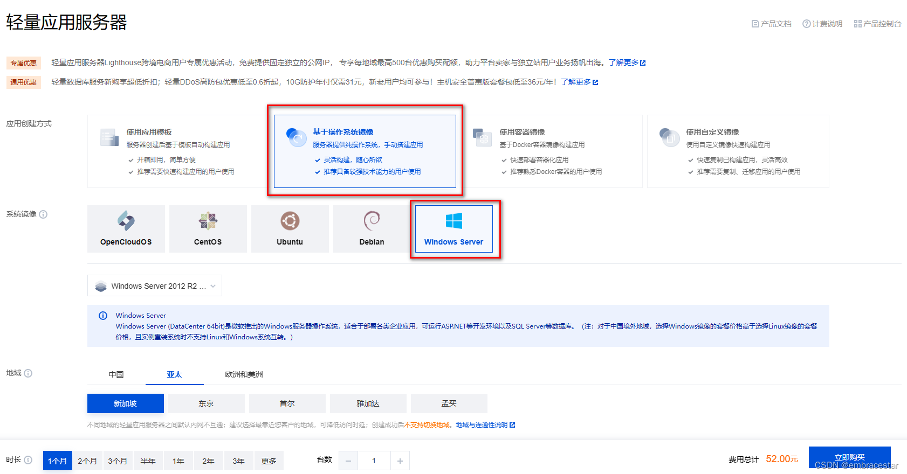Screen dimensions: 907x474
Task: Click the 专属优惠 tag
Action: (24, 63)
